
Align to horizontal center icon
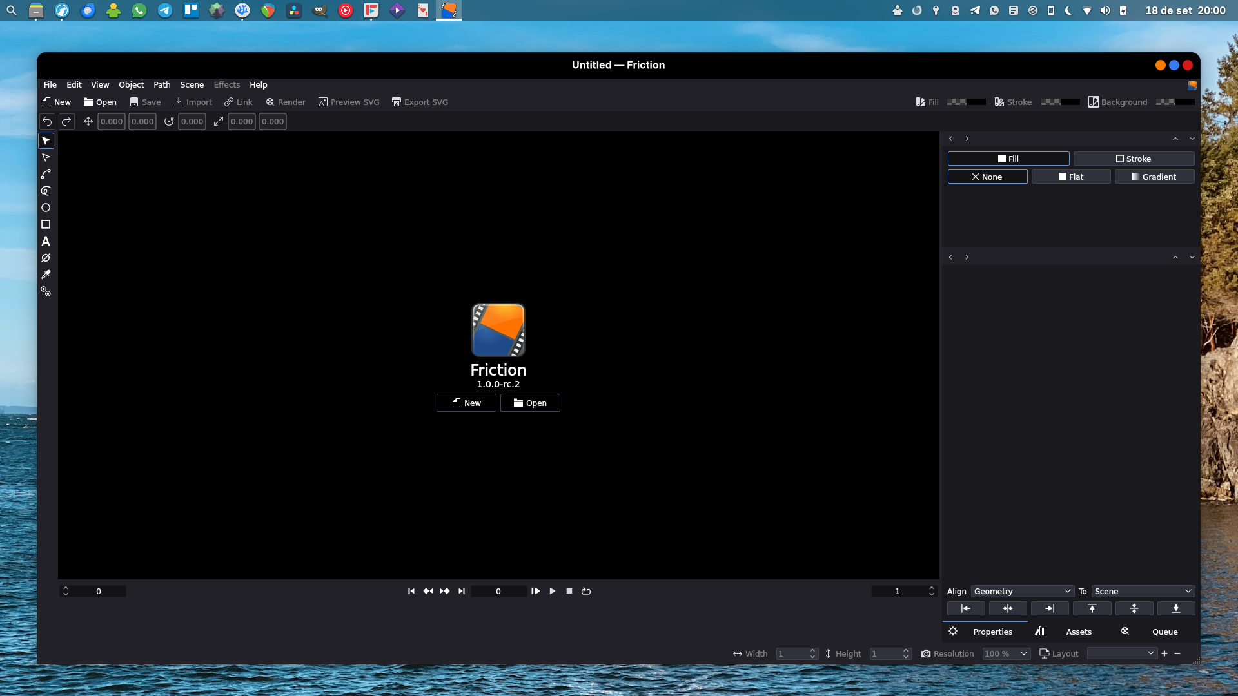click(x=1007, y=608)
